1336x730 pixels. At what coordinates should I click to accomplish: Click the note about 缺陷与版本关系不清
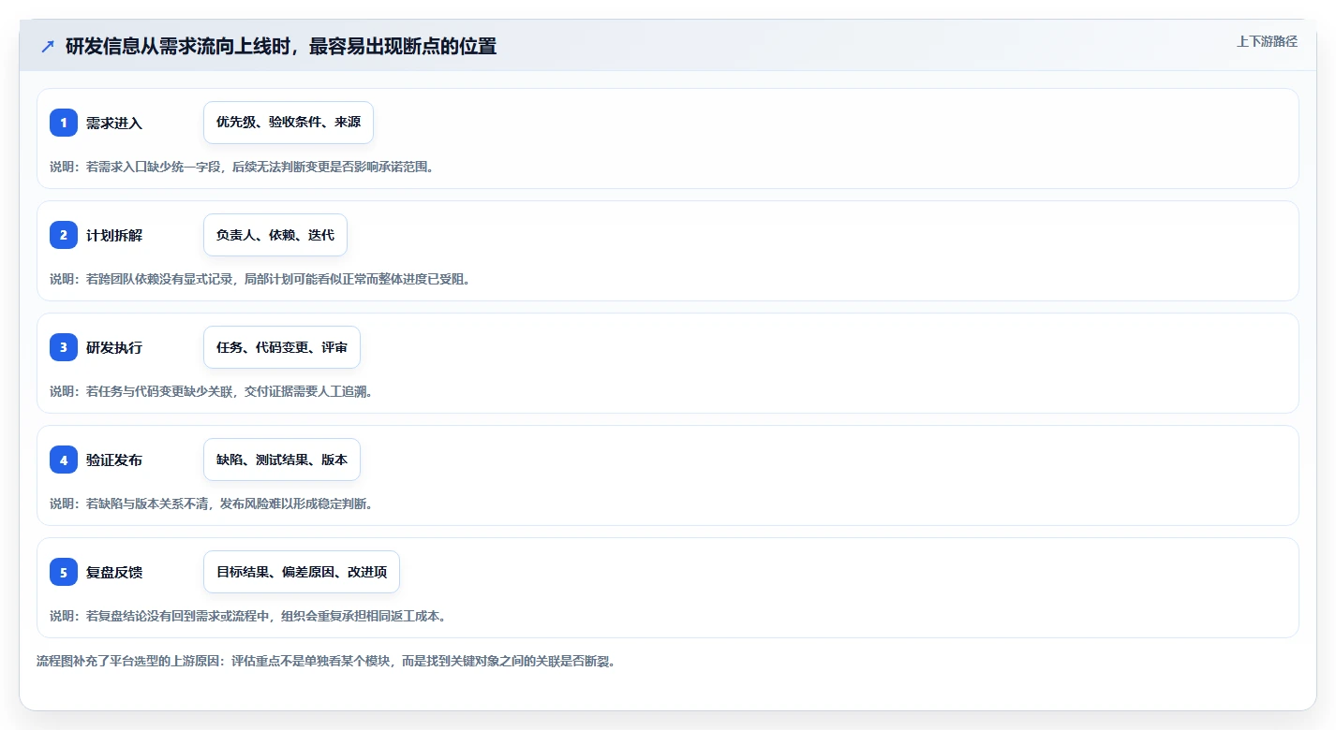212,504
